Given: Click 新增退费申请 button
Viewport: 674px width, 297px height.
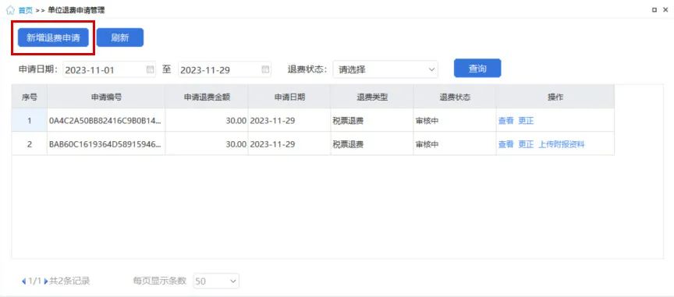Looking at the screenshot, I should click(x=53, y=38).
